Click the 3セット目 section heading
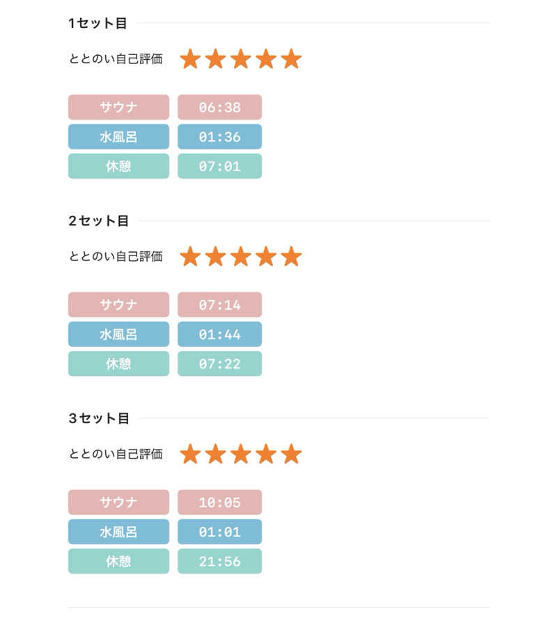This screenshot has height=641, width=557. pos(99,418)
